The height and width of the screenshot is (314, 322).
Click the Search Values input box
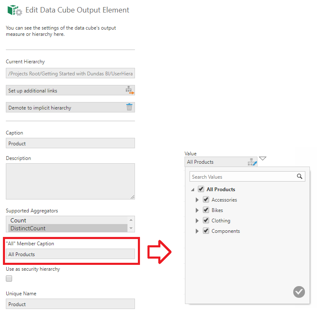click(247, 177)
